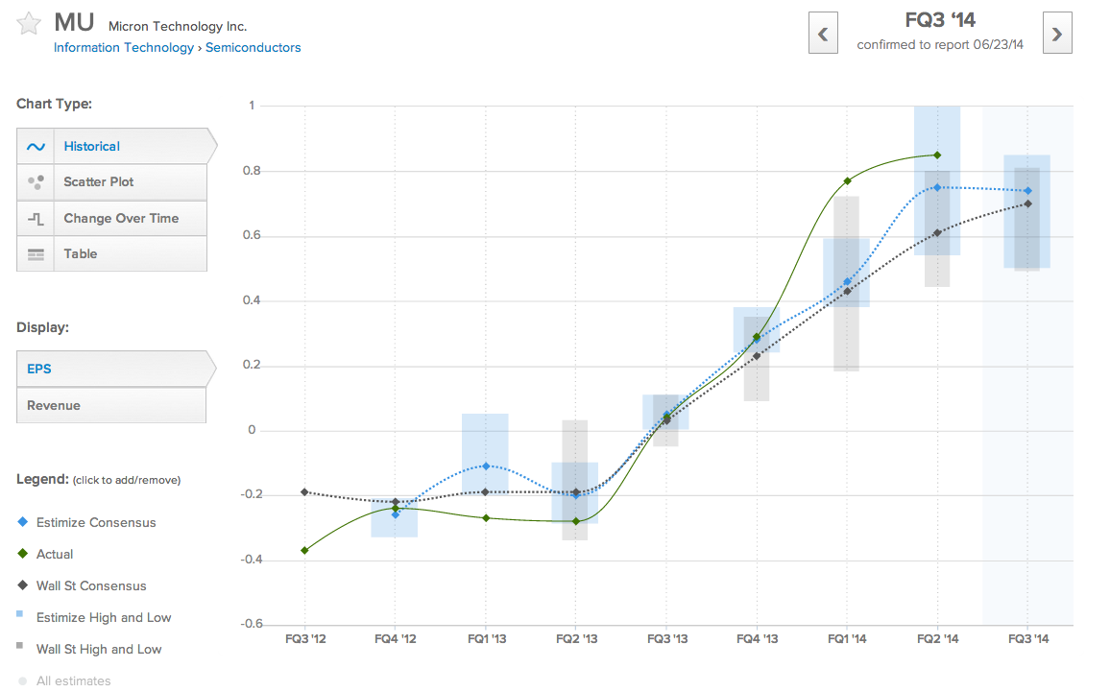
Task: Click the Change Over Time step icon
Action: (36, 219)
